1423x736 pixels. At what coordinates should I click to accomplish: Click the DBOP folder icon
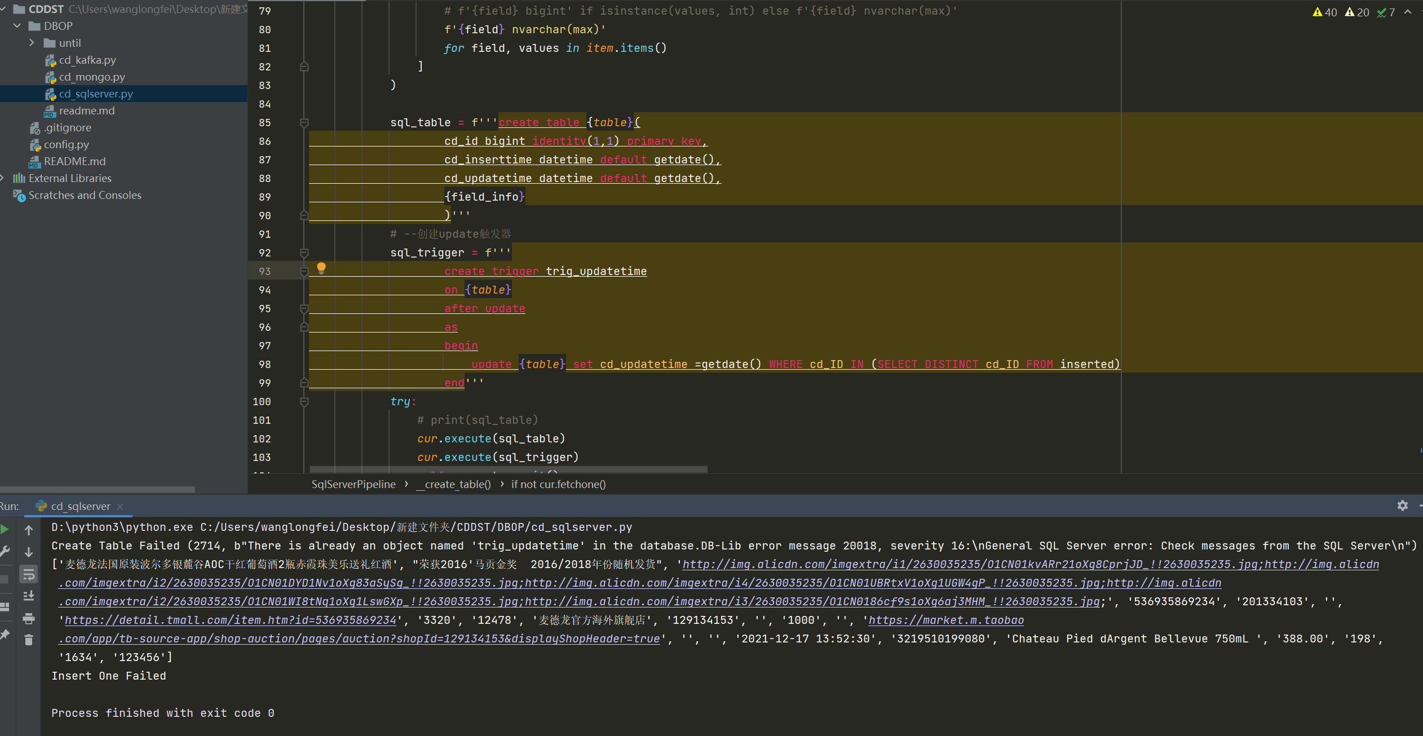coord(34,26)
